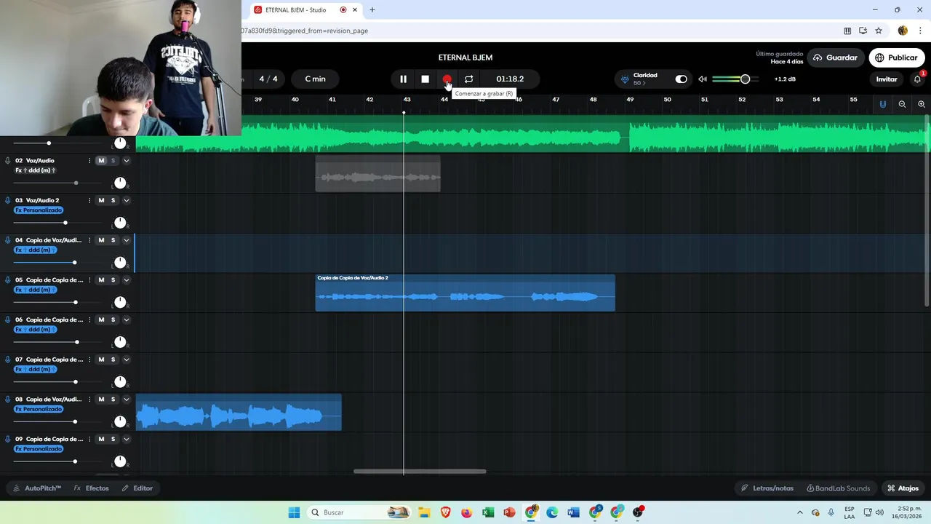Click the Invitar button
The image size is (931, 524).
coord(886,79)
